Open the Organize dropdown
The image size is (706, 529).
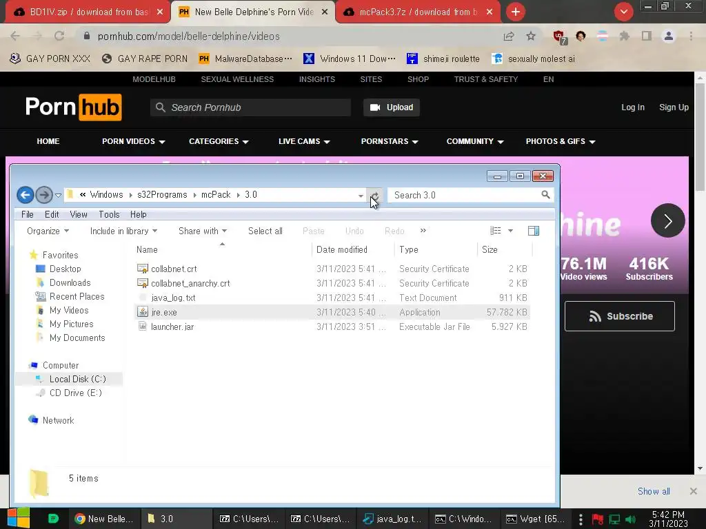coord(48,231)
